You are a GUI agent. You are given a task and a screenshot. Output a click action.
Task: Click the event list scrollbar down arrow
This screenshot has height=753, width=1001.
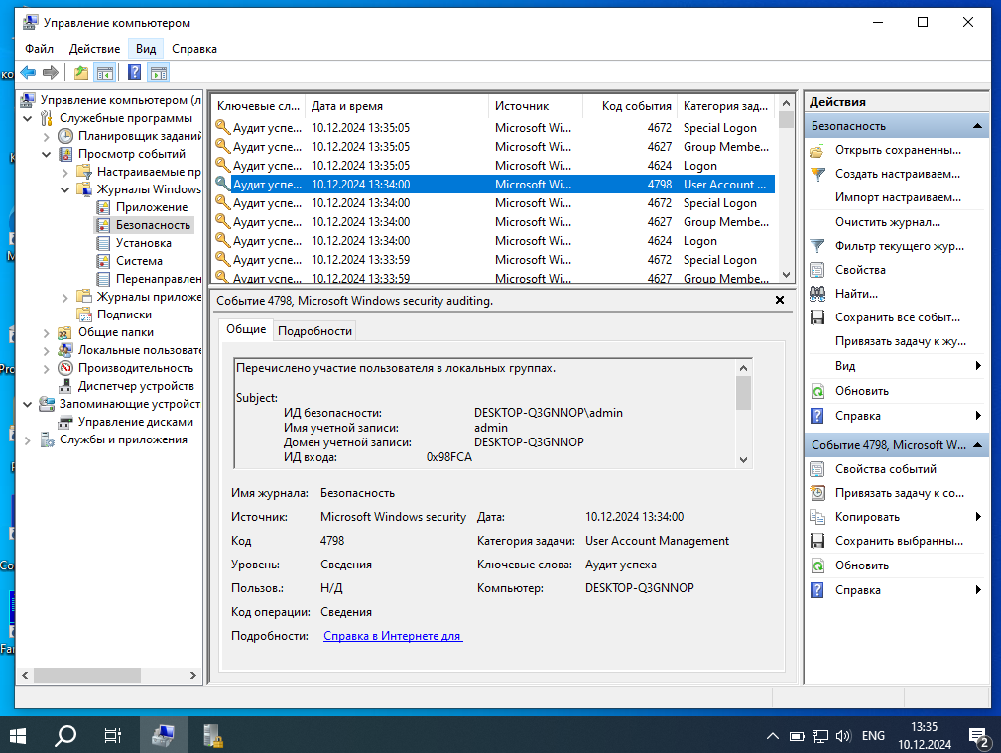coord(787,275)
